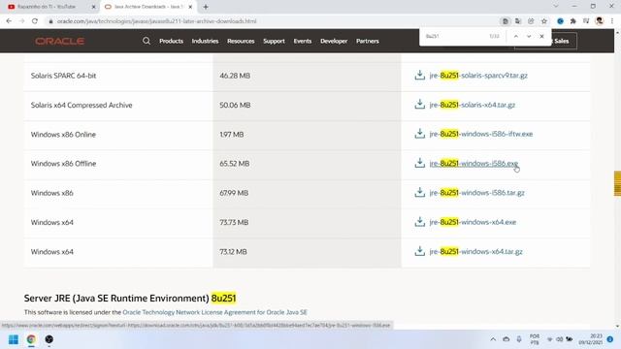
Task: Close the find bar
Action: (x=541, y=36)
